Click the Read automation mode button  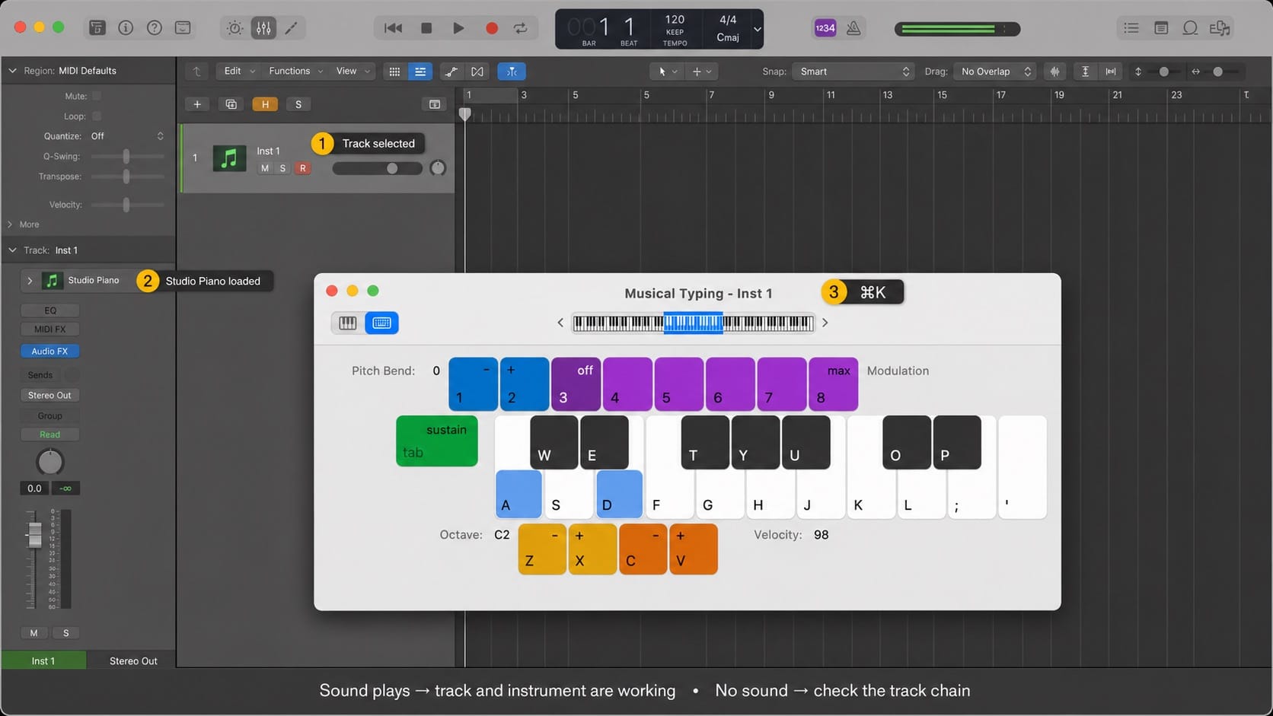pyautogui.click(x=50, y=434)
